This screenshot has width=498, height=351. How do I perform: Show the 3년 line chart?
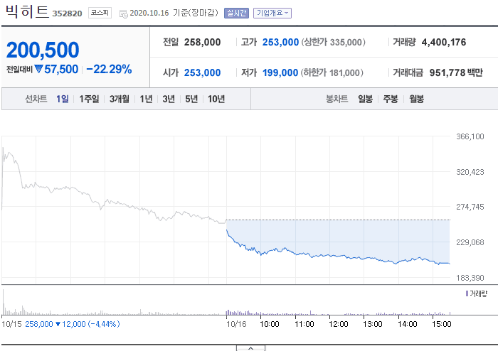[169, 99]
